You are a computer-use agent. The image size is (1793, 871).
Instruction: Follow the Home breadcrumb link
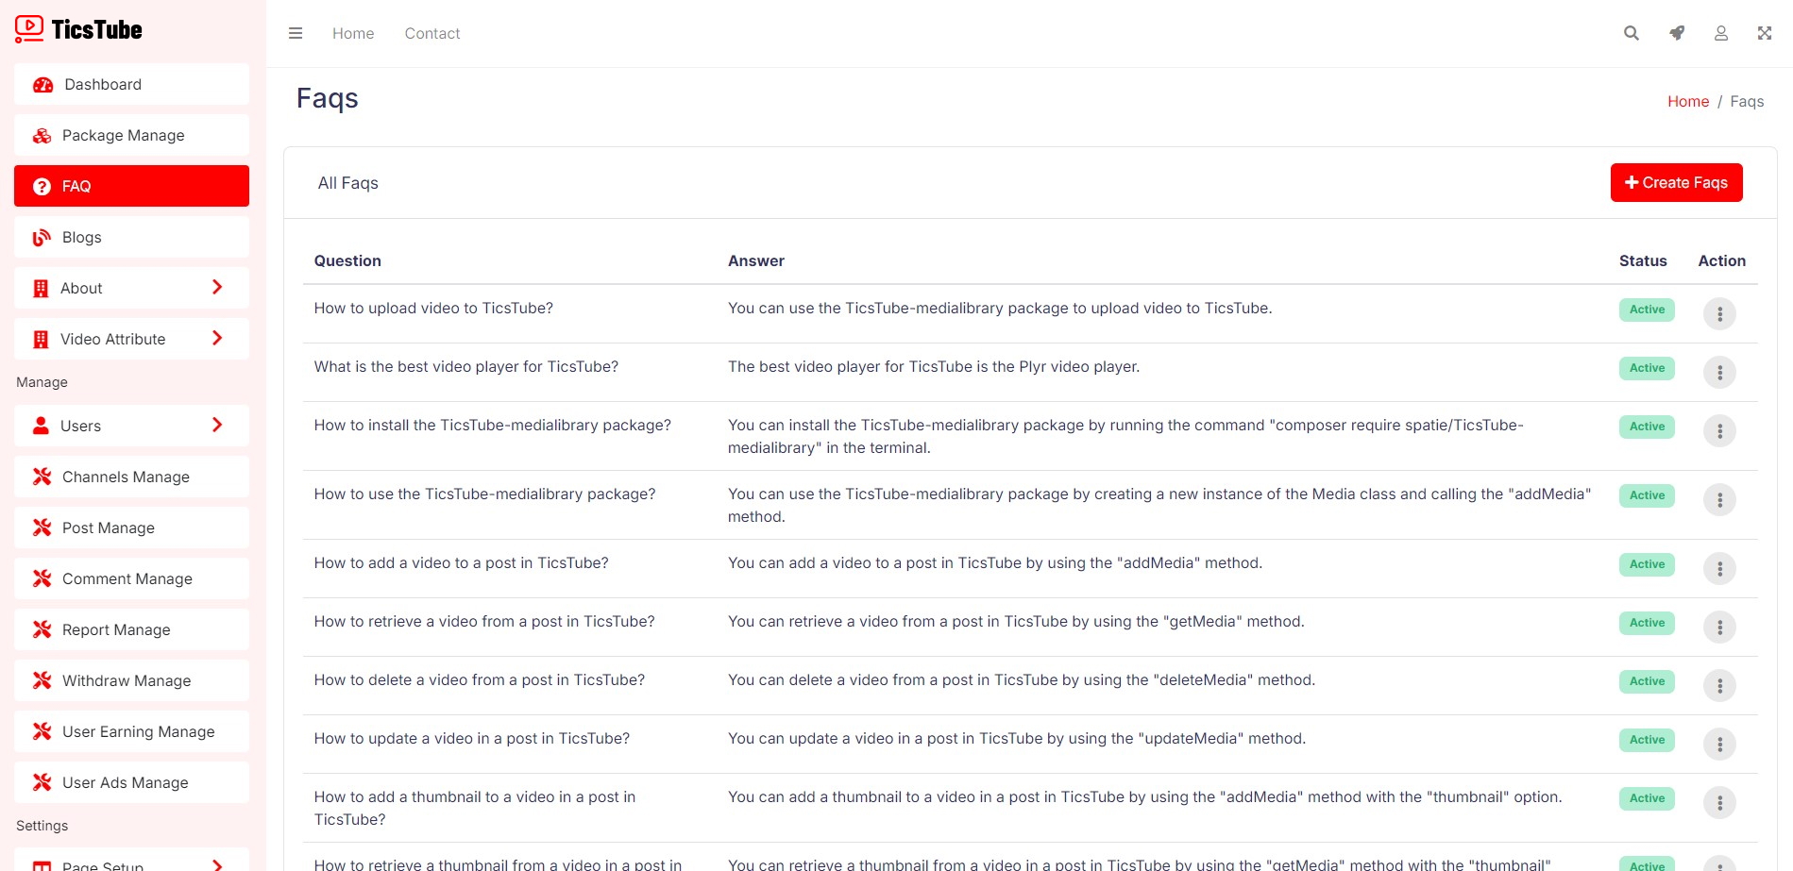(1687, 101)
